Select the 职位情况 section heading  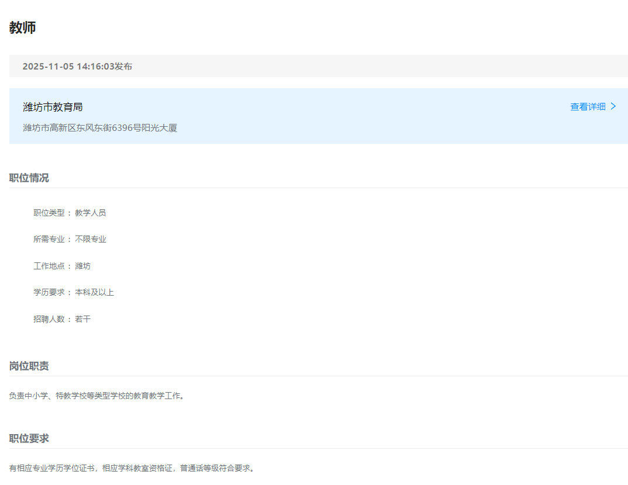click(29, 178)
